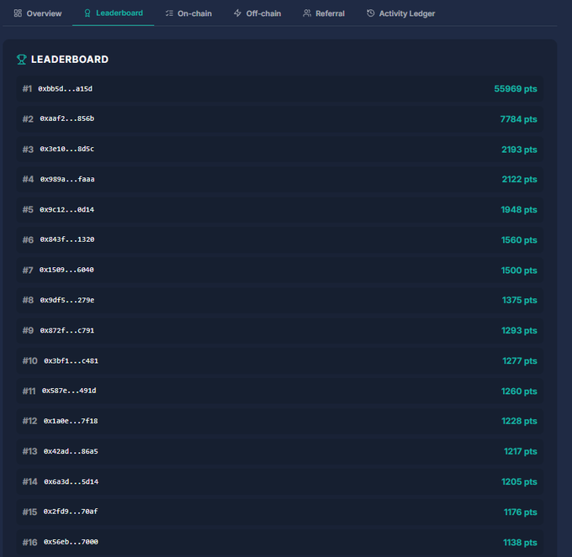Select address 0x989a...faaa

tap(67, 179)
